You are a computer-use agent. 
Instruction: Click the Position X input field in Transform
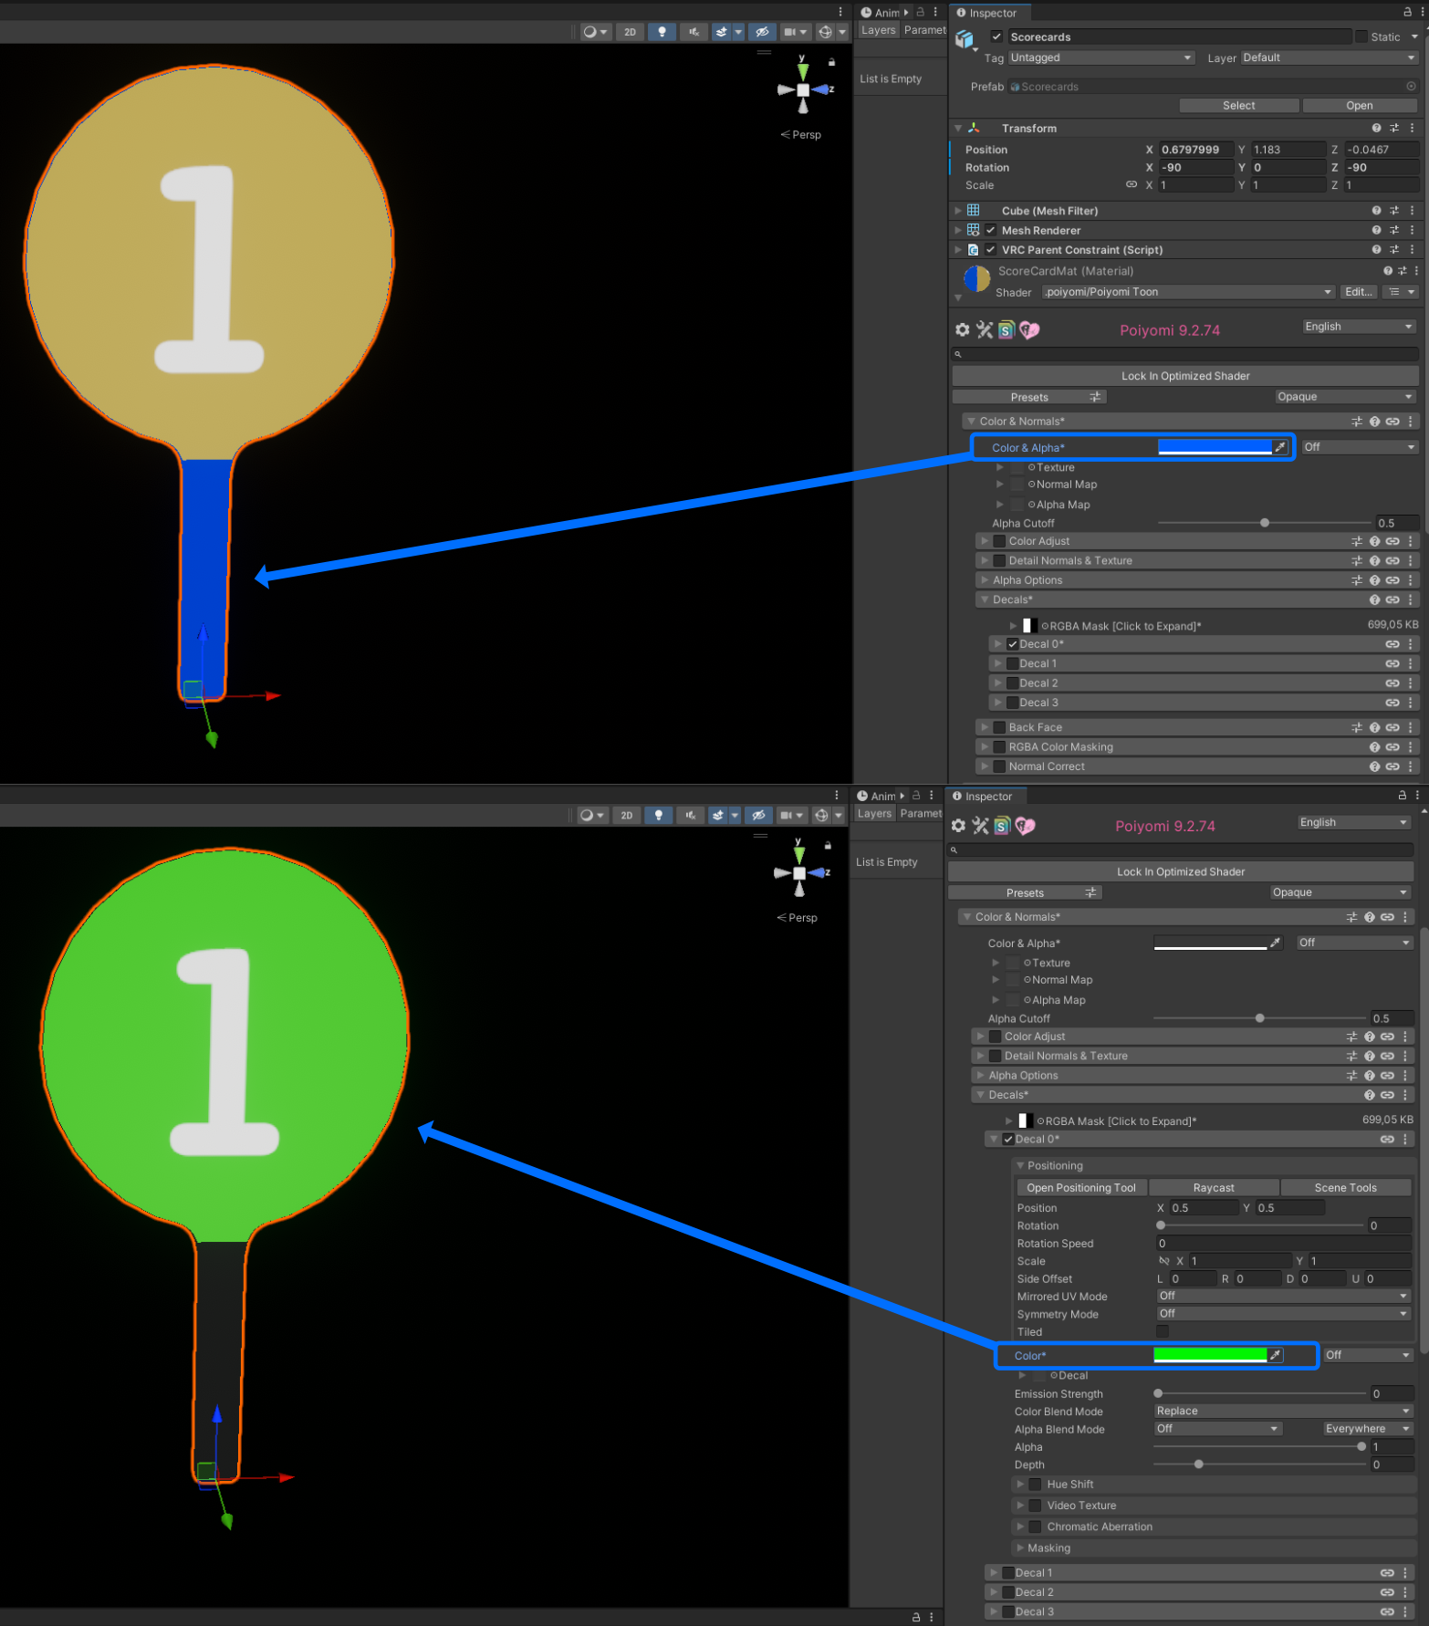click(1194, 150)
